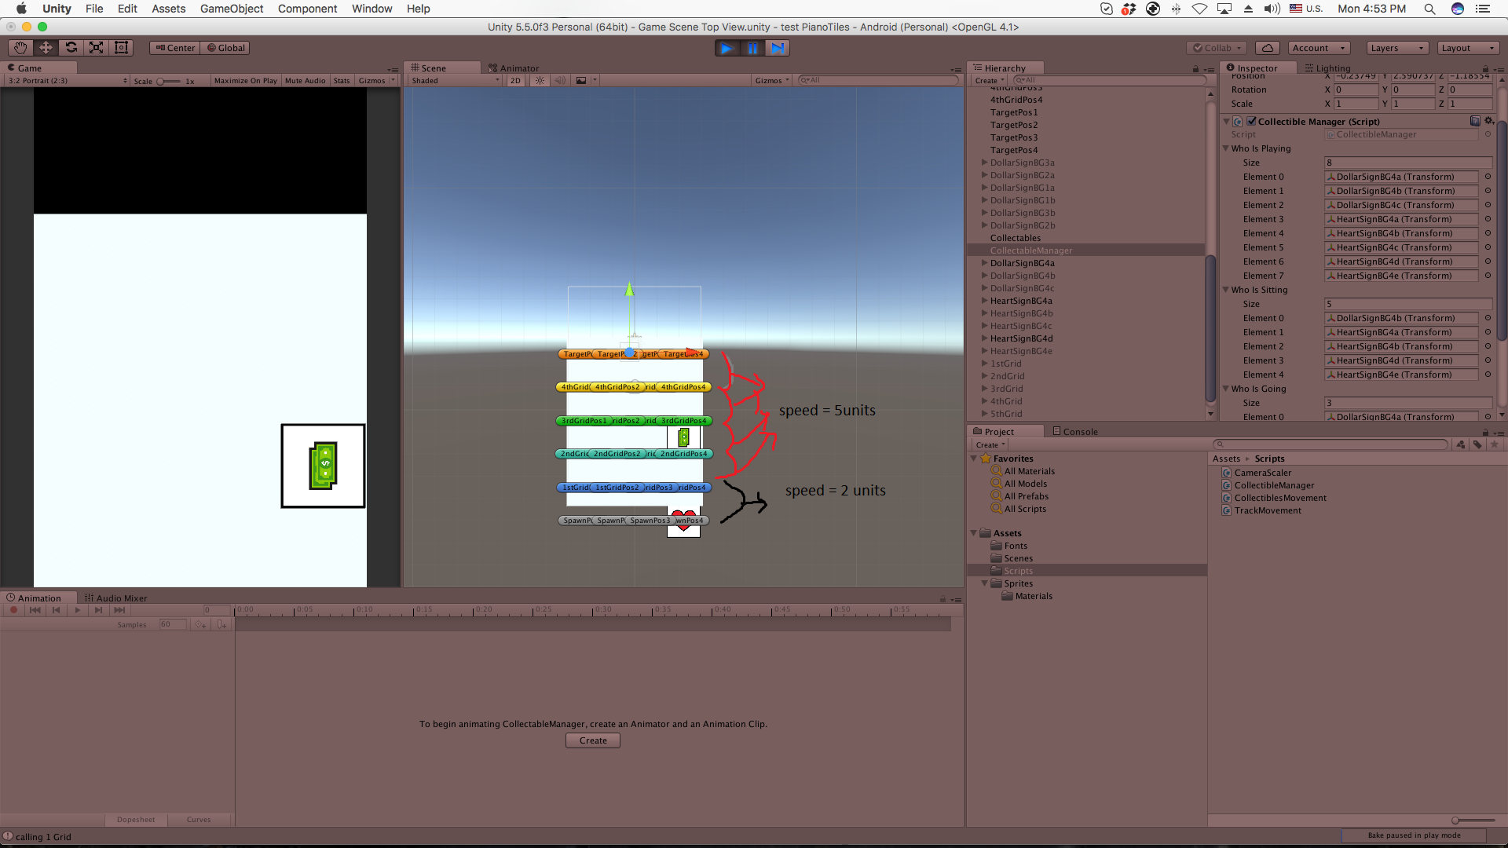Expand 1stGrid in Hierarchy
The width and height of the screenshot is (1508, 848).
pos(984,364)
